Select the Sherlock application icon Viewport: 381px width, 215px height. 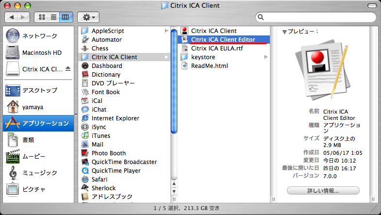pos(85,188)
